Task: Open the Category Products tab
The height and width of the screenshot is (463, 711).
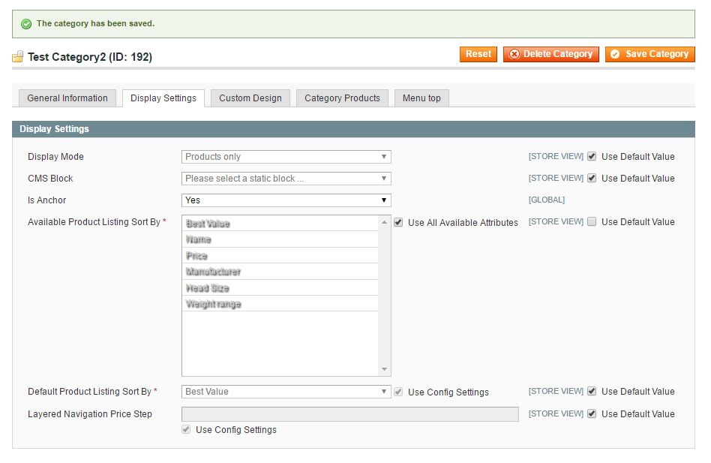Action: coord(342,98)
